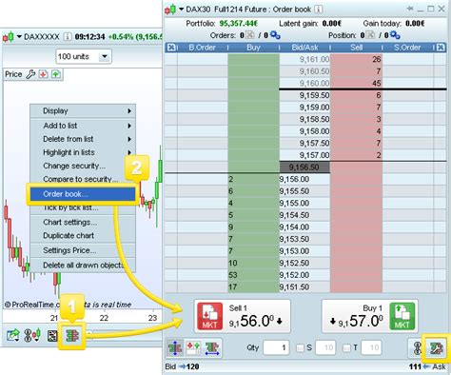Enable the T target checkbox
The width and height of the screenshot is (451, 375).
[x=346, y=348]
